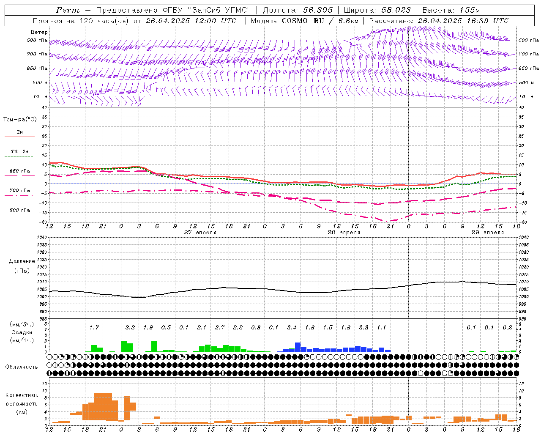Click the "(км)" convective height unit label
541x433 pixels.
coord(22,412)
